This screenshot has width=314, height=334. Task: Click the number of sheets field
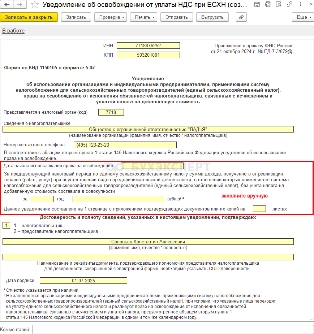point(259,209)
